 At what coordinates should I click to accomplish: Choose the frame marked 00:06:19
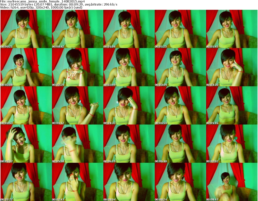[x=129, y=144]
